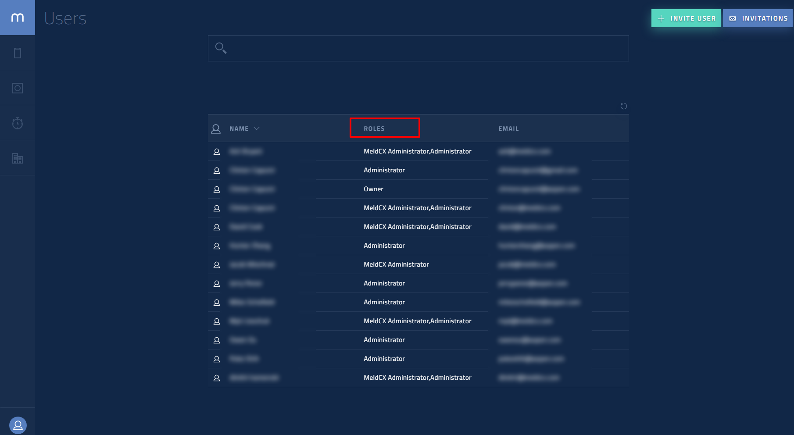This screenshot has width=794, height=435.
Task: Select the row with the Owner role
Action: [x=373, y=189]
